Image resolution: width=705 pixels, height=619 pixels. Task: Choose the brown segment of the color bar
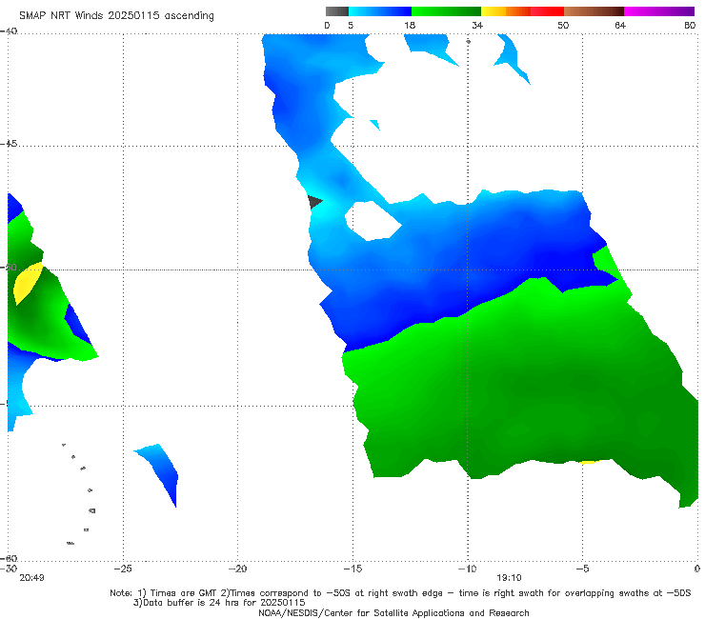tap(594, 11)
